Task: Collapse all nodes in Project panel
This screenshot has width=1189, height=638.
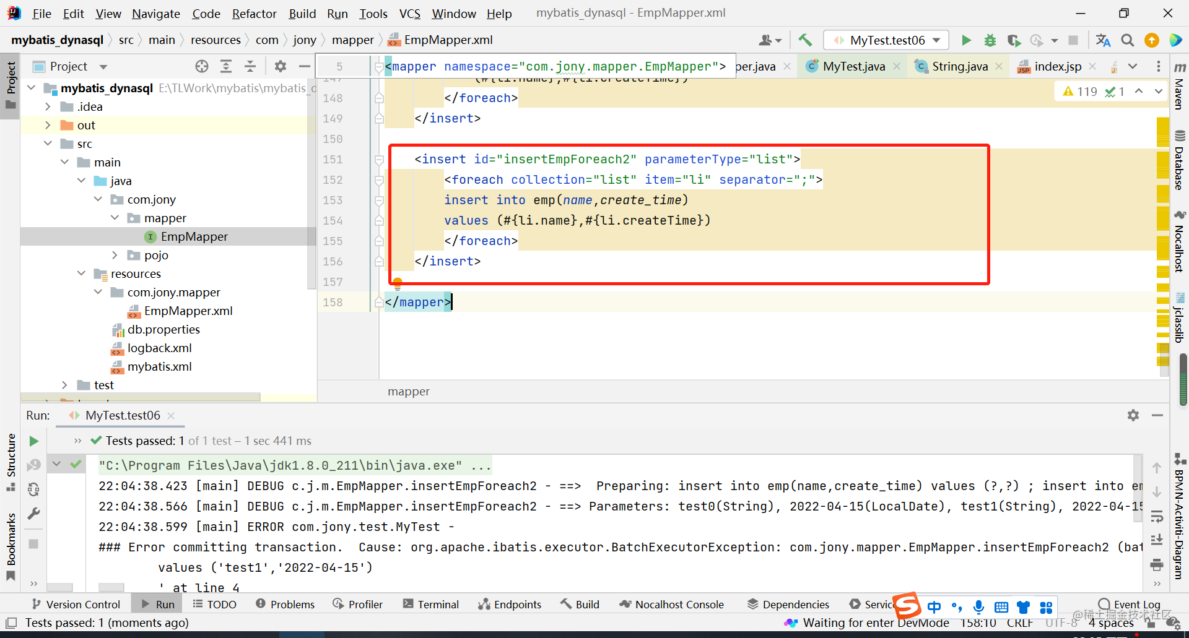Action: click(250, 66)
